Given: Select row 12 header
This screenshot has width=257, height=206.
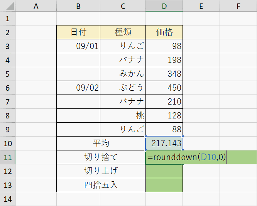Looking at the screenshot, I should (x=8, y=171).
